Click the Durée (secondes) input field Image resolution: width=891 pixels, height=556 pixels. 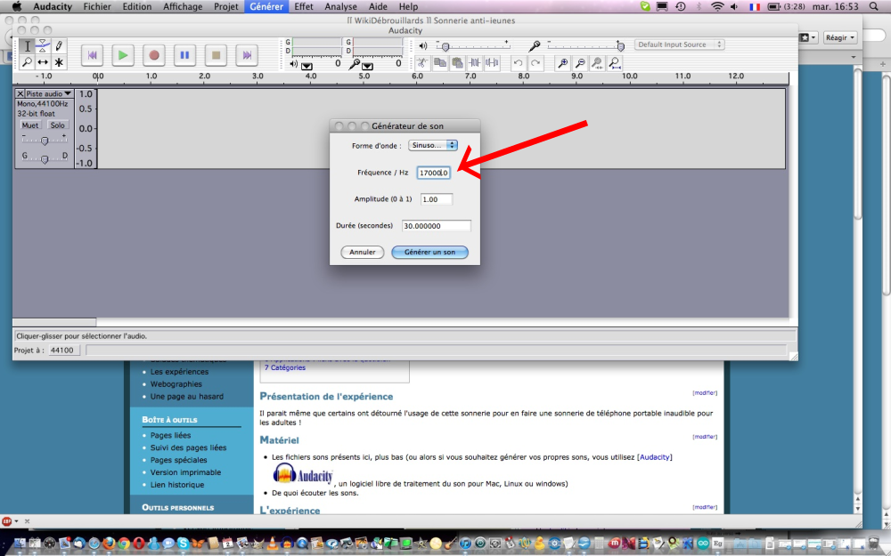436,226
